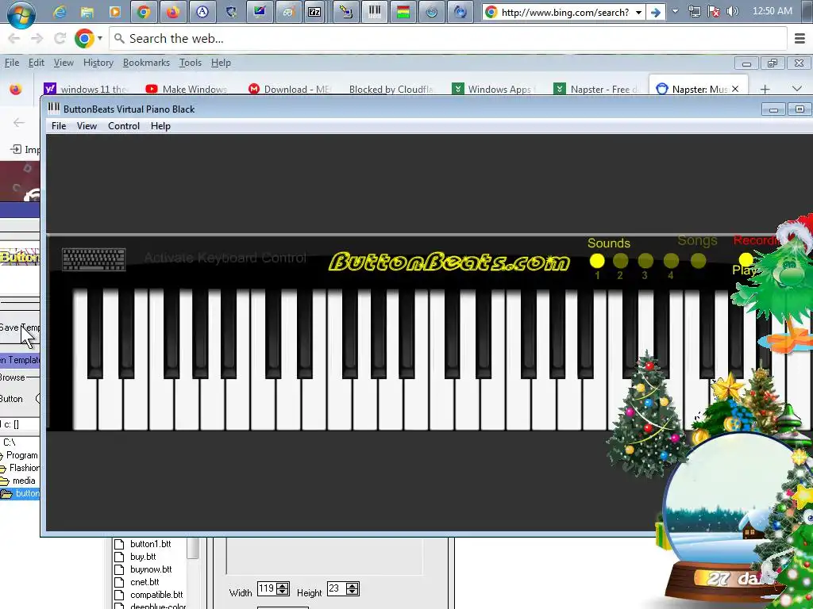This screenshot has width=813, height=609.
Task: Select the media folder in the tree
Action: click(x=24, y=481)
